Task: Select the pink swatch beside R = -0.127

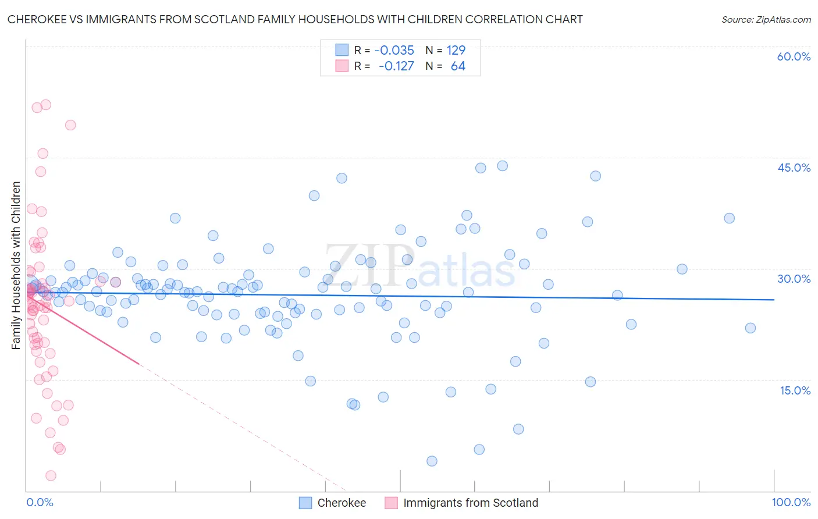Action: coord(342,66)
